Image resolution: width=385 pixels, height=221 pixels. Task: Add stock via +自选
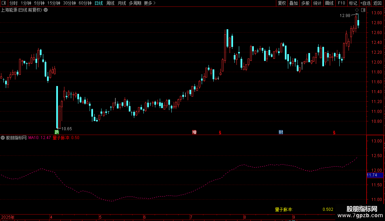pos(365,3)
